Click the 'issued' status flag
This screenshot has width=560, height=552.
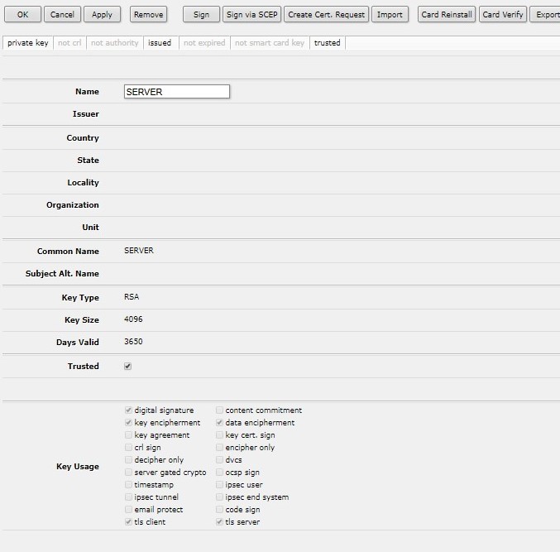point(160,43)
